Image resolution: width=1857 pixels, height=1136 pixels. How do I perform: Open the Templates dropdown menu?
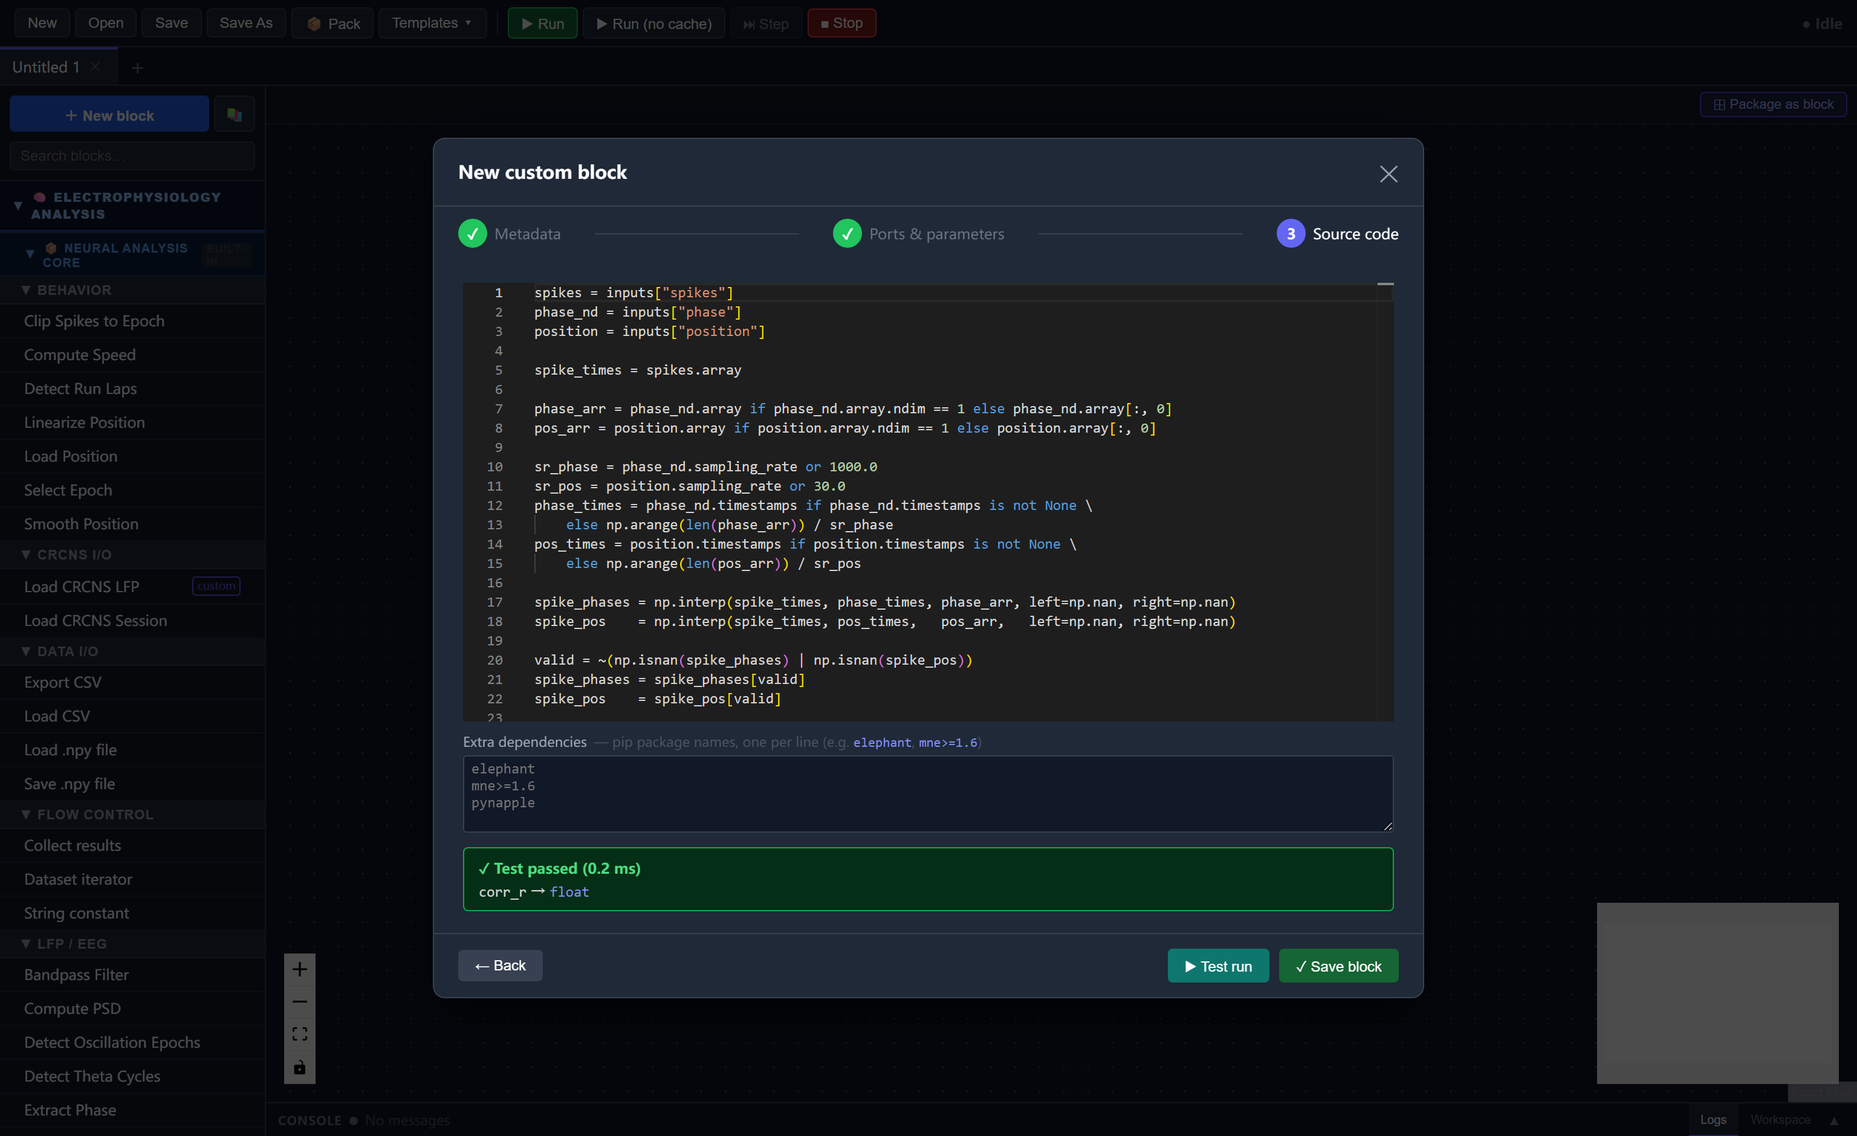pyautogui.click(x=432, y=24)
